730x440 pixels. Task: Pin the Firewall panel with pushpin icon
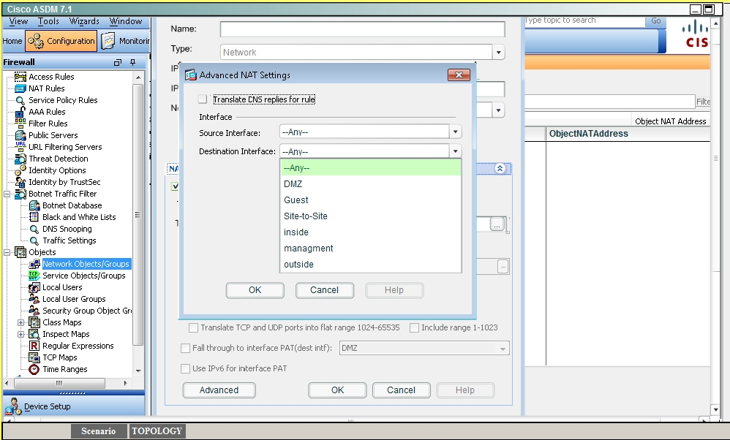[x=132, y=62]
